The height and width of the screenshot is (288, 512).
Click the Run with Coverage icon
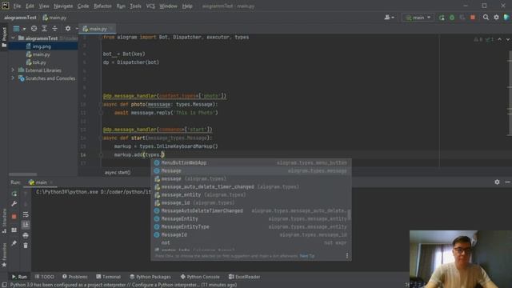click(x=462, y=18)
